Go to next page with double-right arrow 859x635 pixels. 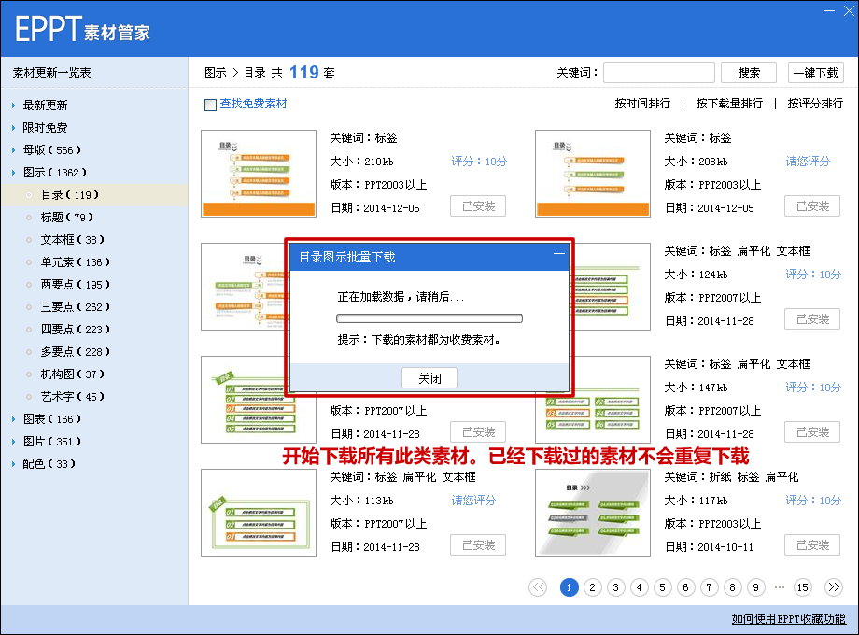coord(834,587)
